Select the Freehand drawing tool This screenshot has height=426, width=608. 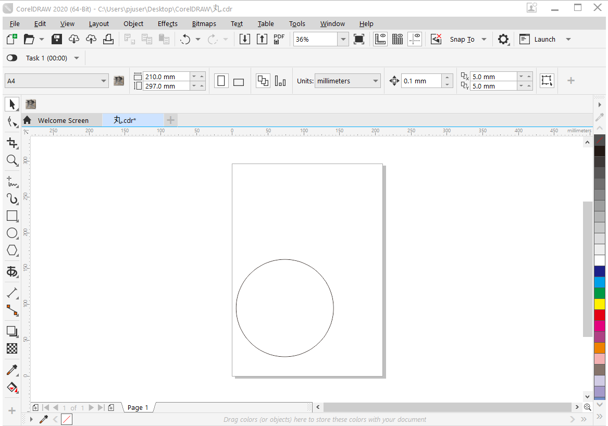click(12, 181)
